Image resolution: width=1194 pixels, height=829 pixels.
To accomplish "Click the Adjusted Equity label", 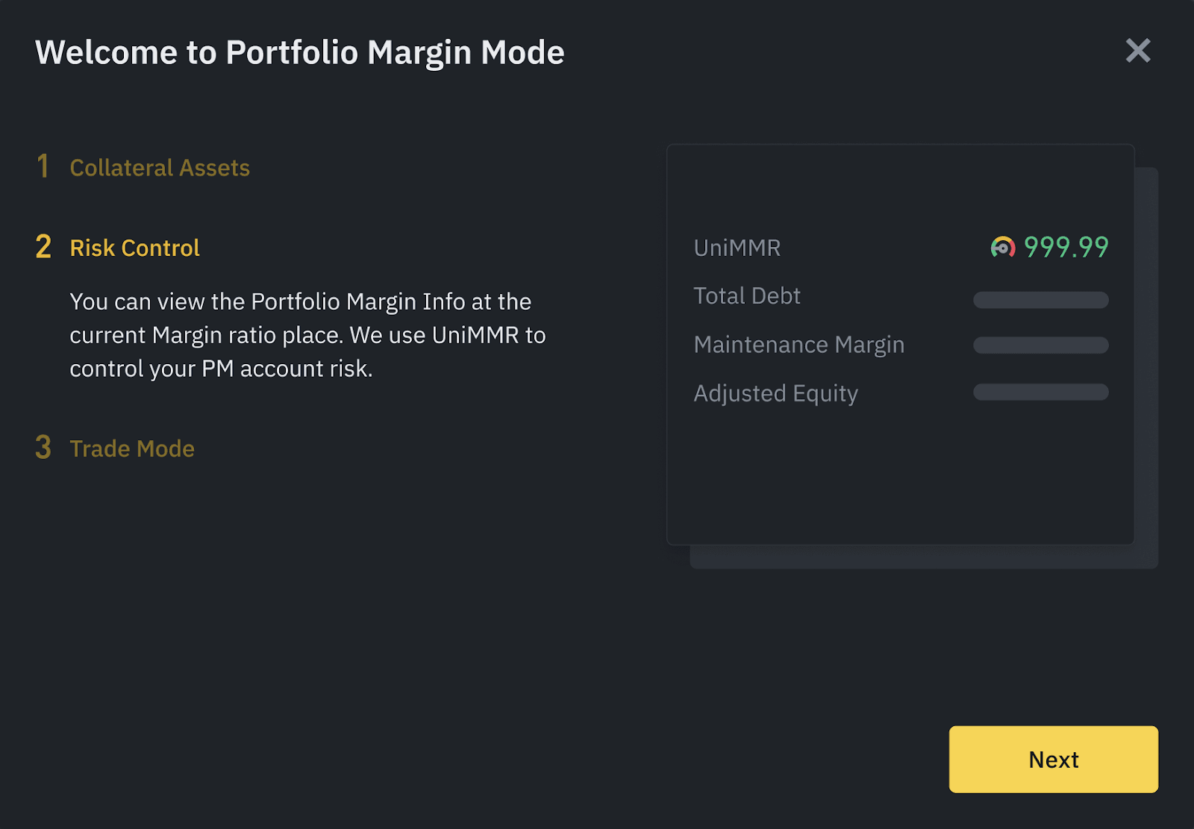I will [775, 393].
